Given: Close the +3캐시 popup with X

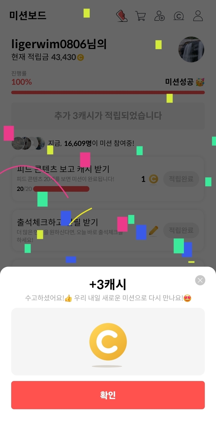Looking at the screenshot, I should (200, 280).
